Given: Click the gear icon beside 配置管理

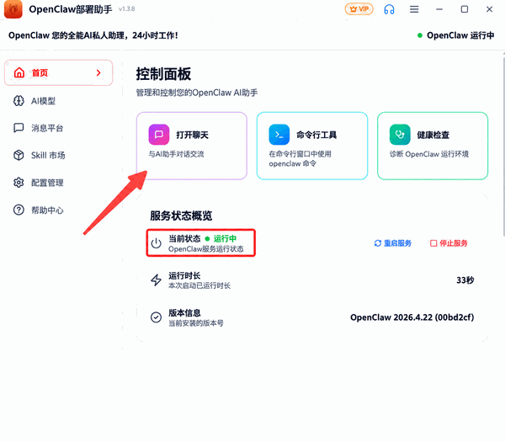Looking at the screenshot, I should [x=19, y=183].
